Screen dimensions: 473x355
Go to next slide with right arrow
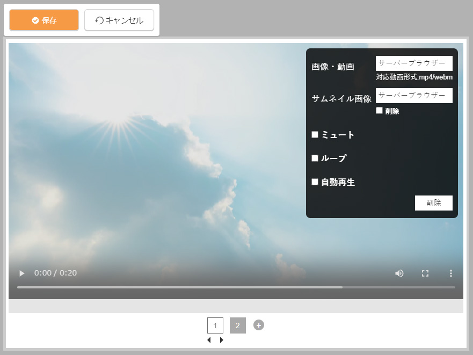click(222, 340)
